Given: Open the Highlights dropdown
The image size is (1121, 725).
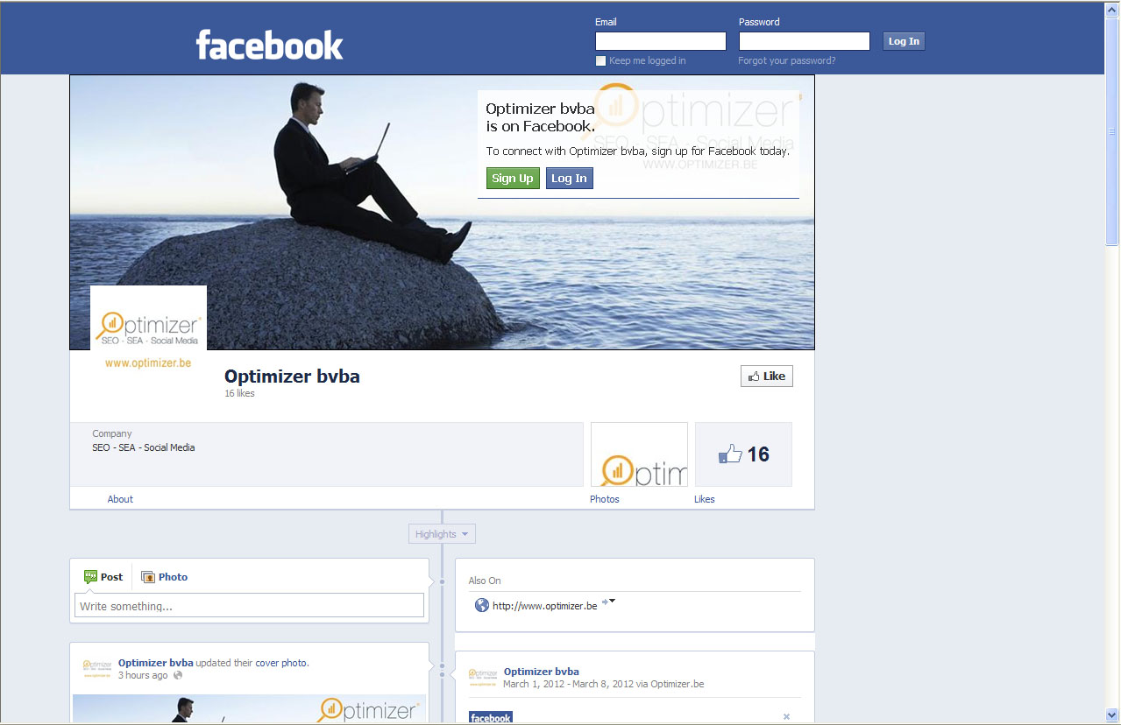Looking at the screenshot, I should pyautogui.click(x=442, y=534).
